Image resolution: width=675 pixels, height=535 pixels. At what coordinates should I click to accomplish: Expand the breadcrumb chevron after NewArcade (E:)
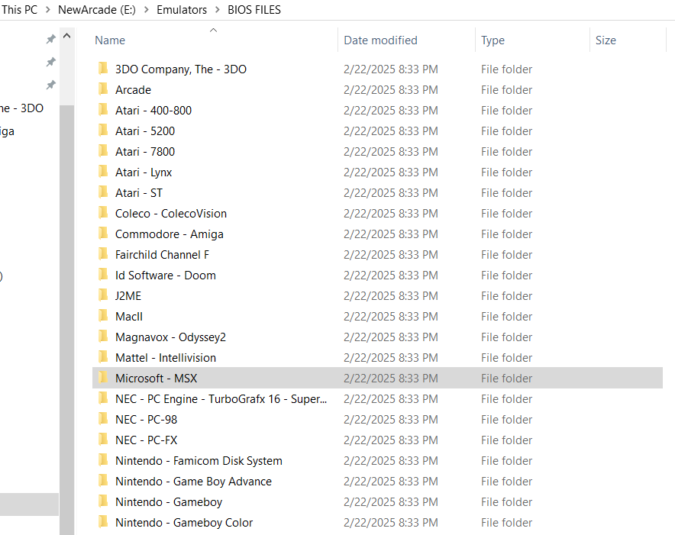(x=147, y=10)
